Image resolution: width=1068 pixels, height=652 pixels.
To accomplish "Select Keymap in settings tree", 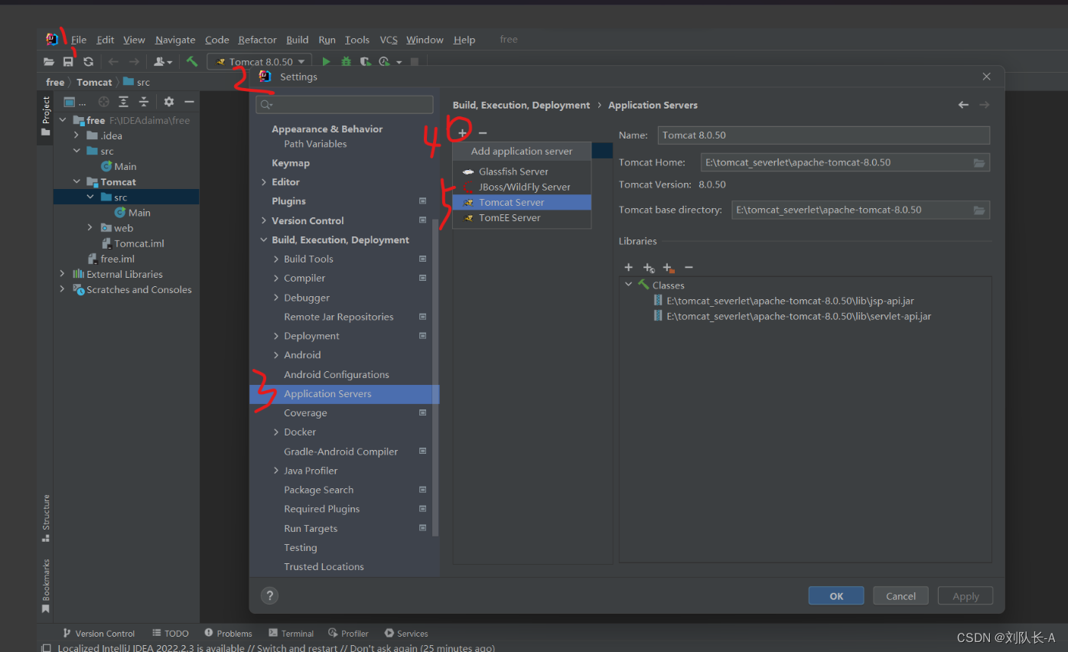I will [x=291, y=163].
